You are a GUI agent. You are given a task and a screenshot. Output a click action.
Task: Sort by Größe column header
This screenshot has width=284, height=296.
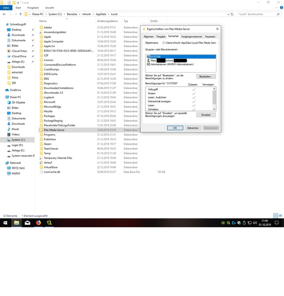click(154, 21)
